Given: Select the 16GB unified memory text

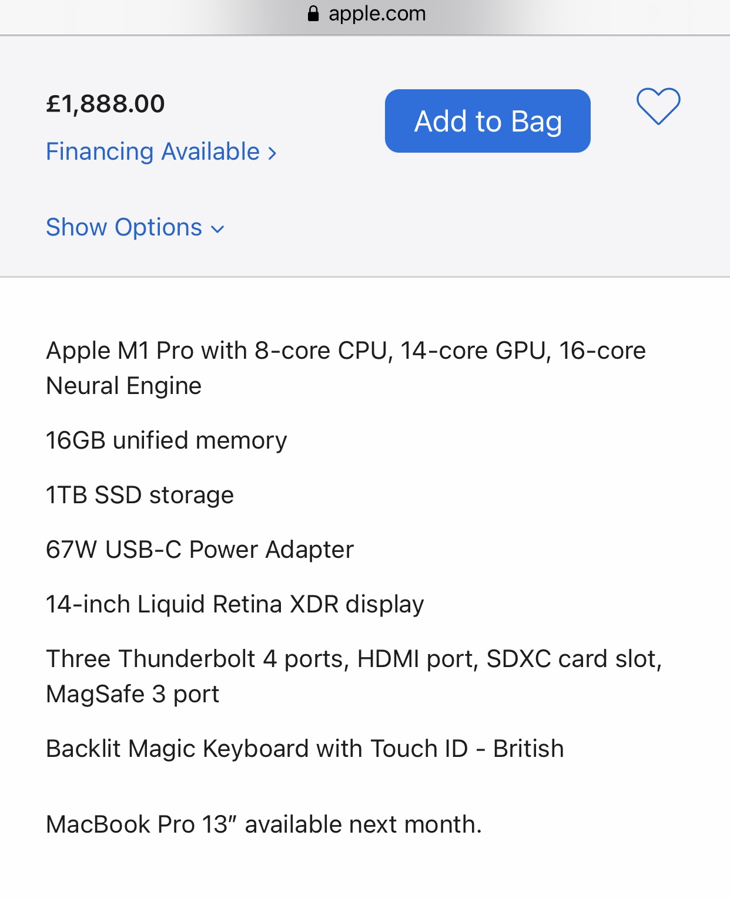Looking at the screenshot, I should point(166,440).
